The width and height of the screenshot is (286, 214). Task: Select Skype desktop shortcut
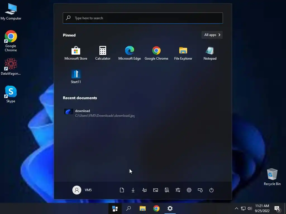click(11, 94)
